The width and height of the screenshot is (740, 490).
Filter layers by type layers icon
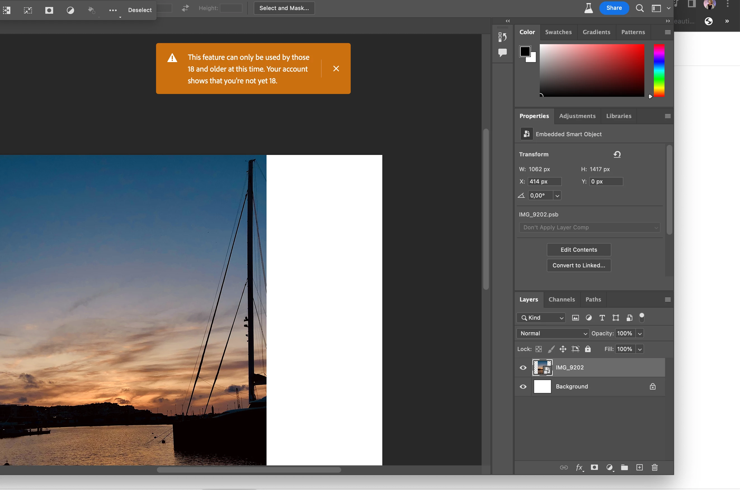[x=602, y=318]
